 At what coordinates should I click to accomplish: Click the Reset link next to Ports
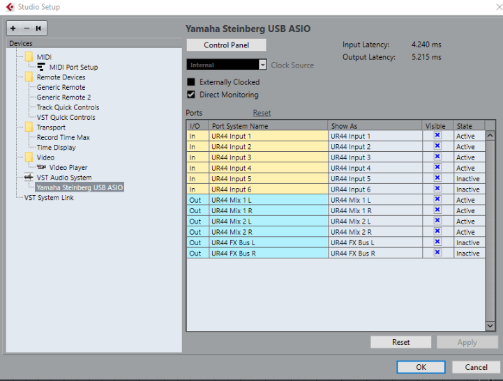coord(262,113)
